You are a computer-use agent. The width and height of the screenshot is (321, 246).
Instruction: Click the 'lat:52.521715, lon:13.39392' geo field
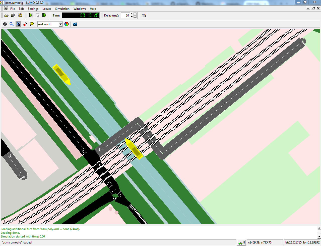click(302, 242)
